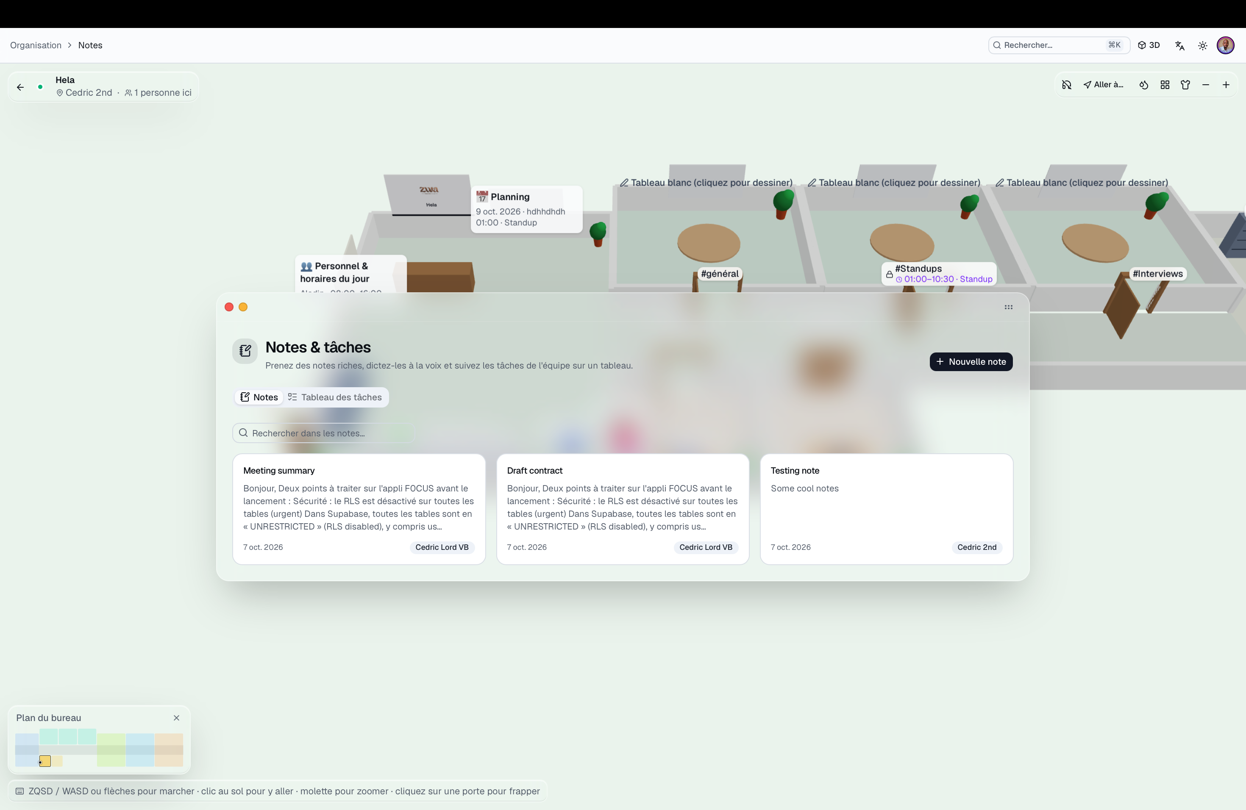Screen dimensions: 1246x810
Task: Click the '#Standups' room label
Action: tap(939, 274)
